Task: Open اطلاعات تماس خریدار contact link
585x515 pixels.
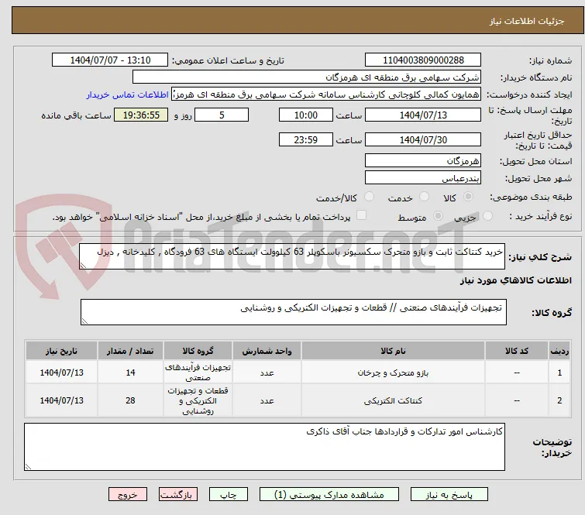Action: 128,94
